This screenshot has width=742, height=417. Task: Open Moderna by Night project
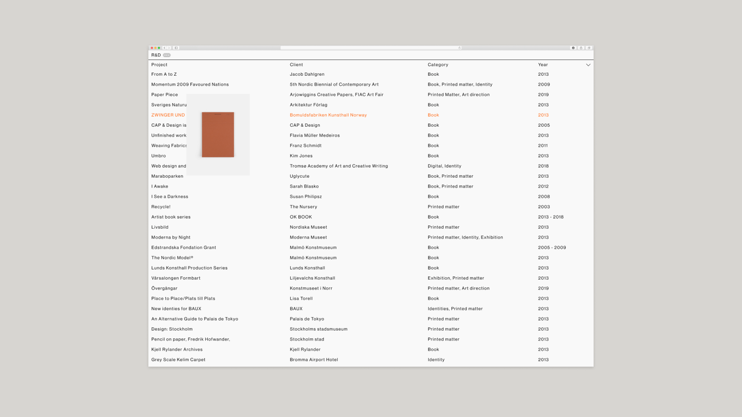click(x=171, y=237)
